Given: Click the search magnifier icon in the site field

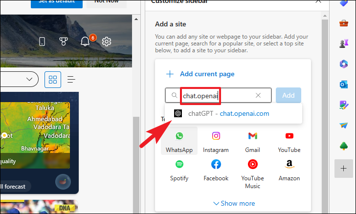Looking at the screenshot, I should pos(174,95).
